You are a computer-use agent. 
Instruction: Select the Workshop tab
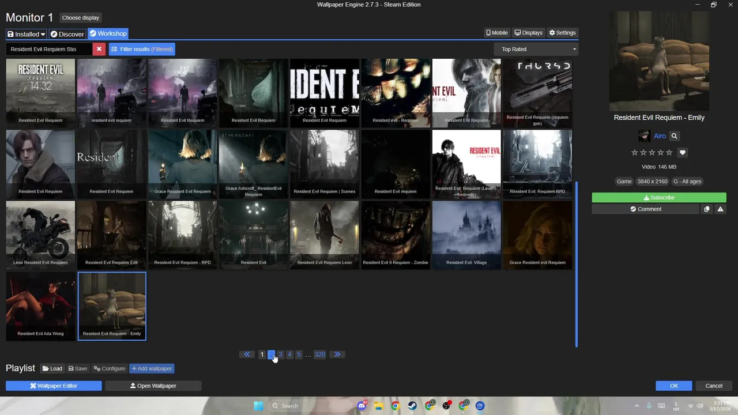[x=108, y=33]
